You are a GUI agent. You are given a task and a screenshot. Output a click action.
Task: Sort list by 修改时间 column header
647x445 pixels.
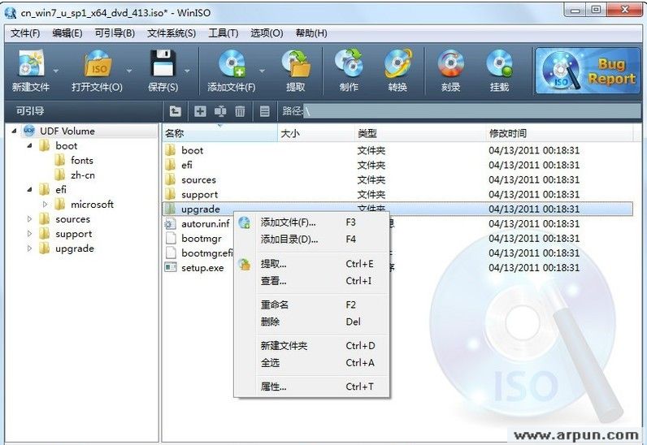click(x=507, y=133)
